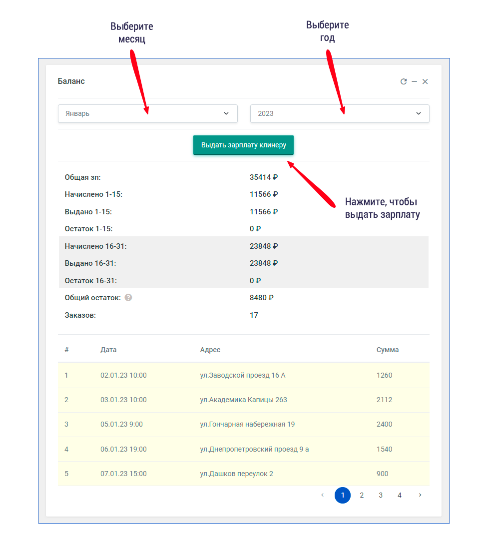Click date 07.01.23 15:00
Image resolution: width=487 pixels, height=555 pixels.
point(123,474)
